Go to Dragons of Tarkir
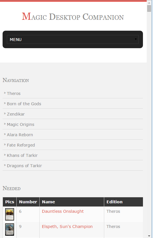The width and height of the screenshot is (153, 238). coord(24,166)
